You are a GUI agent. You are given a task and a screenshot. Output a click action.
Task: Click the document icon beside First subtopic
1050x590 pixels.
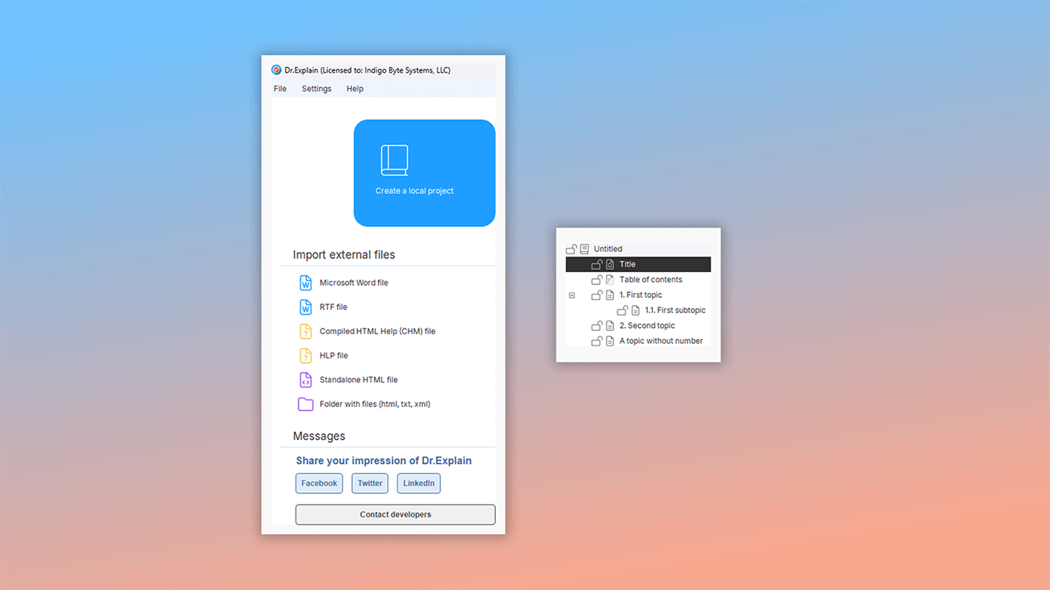coord(634,310)
